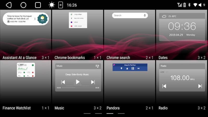208x117 pixels.
Task: Click the Chrome search input field
Action: (x=127, y=16)
